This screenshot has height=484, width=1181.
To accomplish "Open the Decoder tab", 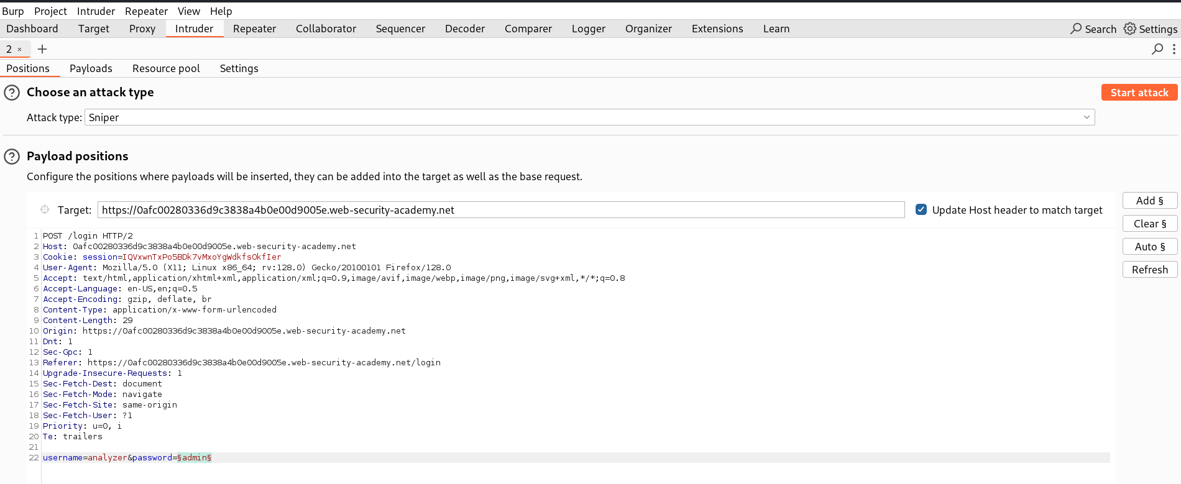I will click(465, 29).
